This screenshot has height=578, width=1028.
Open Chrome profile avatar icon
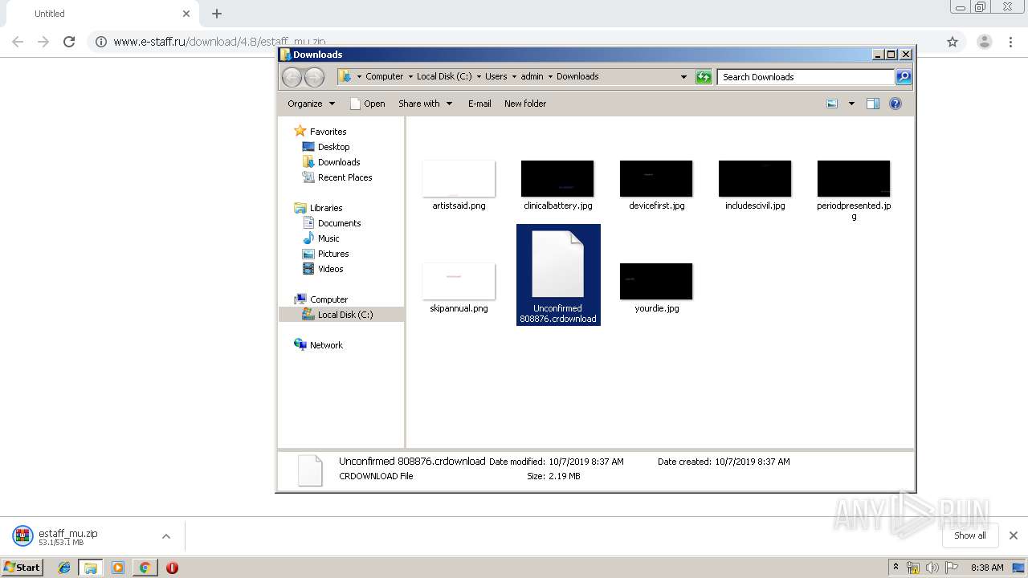coord(984,42)
